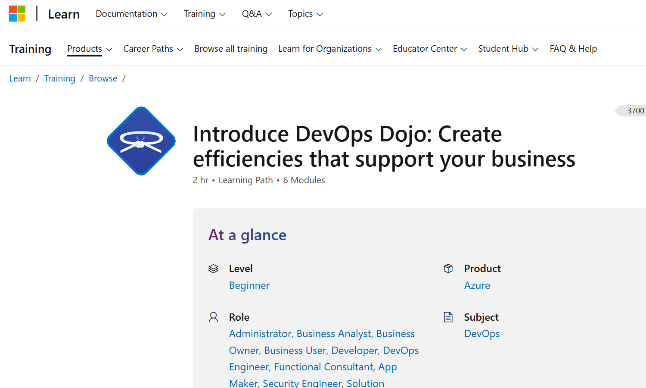Expand the Products menu
The image size is (646, 388).
point(90,49)
